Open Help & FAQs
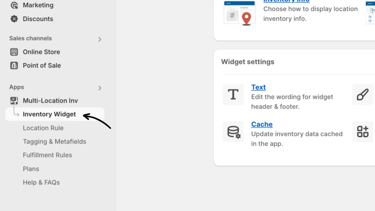Image resolution: width=375 pixels, height=211 pixels. [x=41, y=182]
